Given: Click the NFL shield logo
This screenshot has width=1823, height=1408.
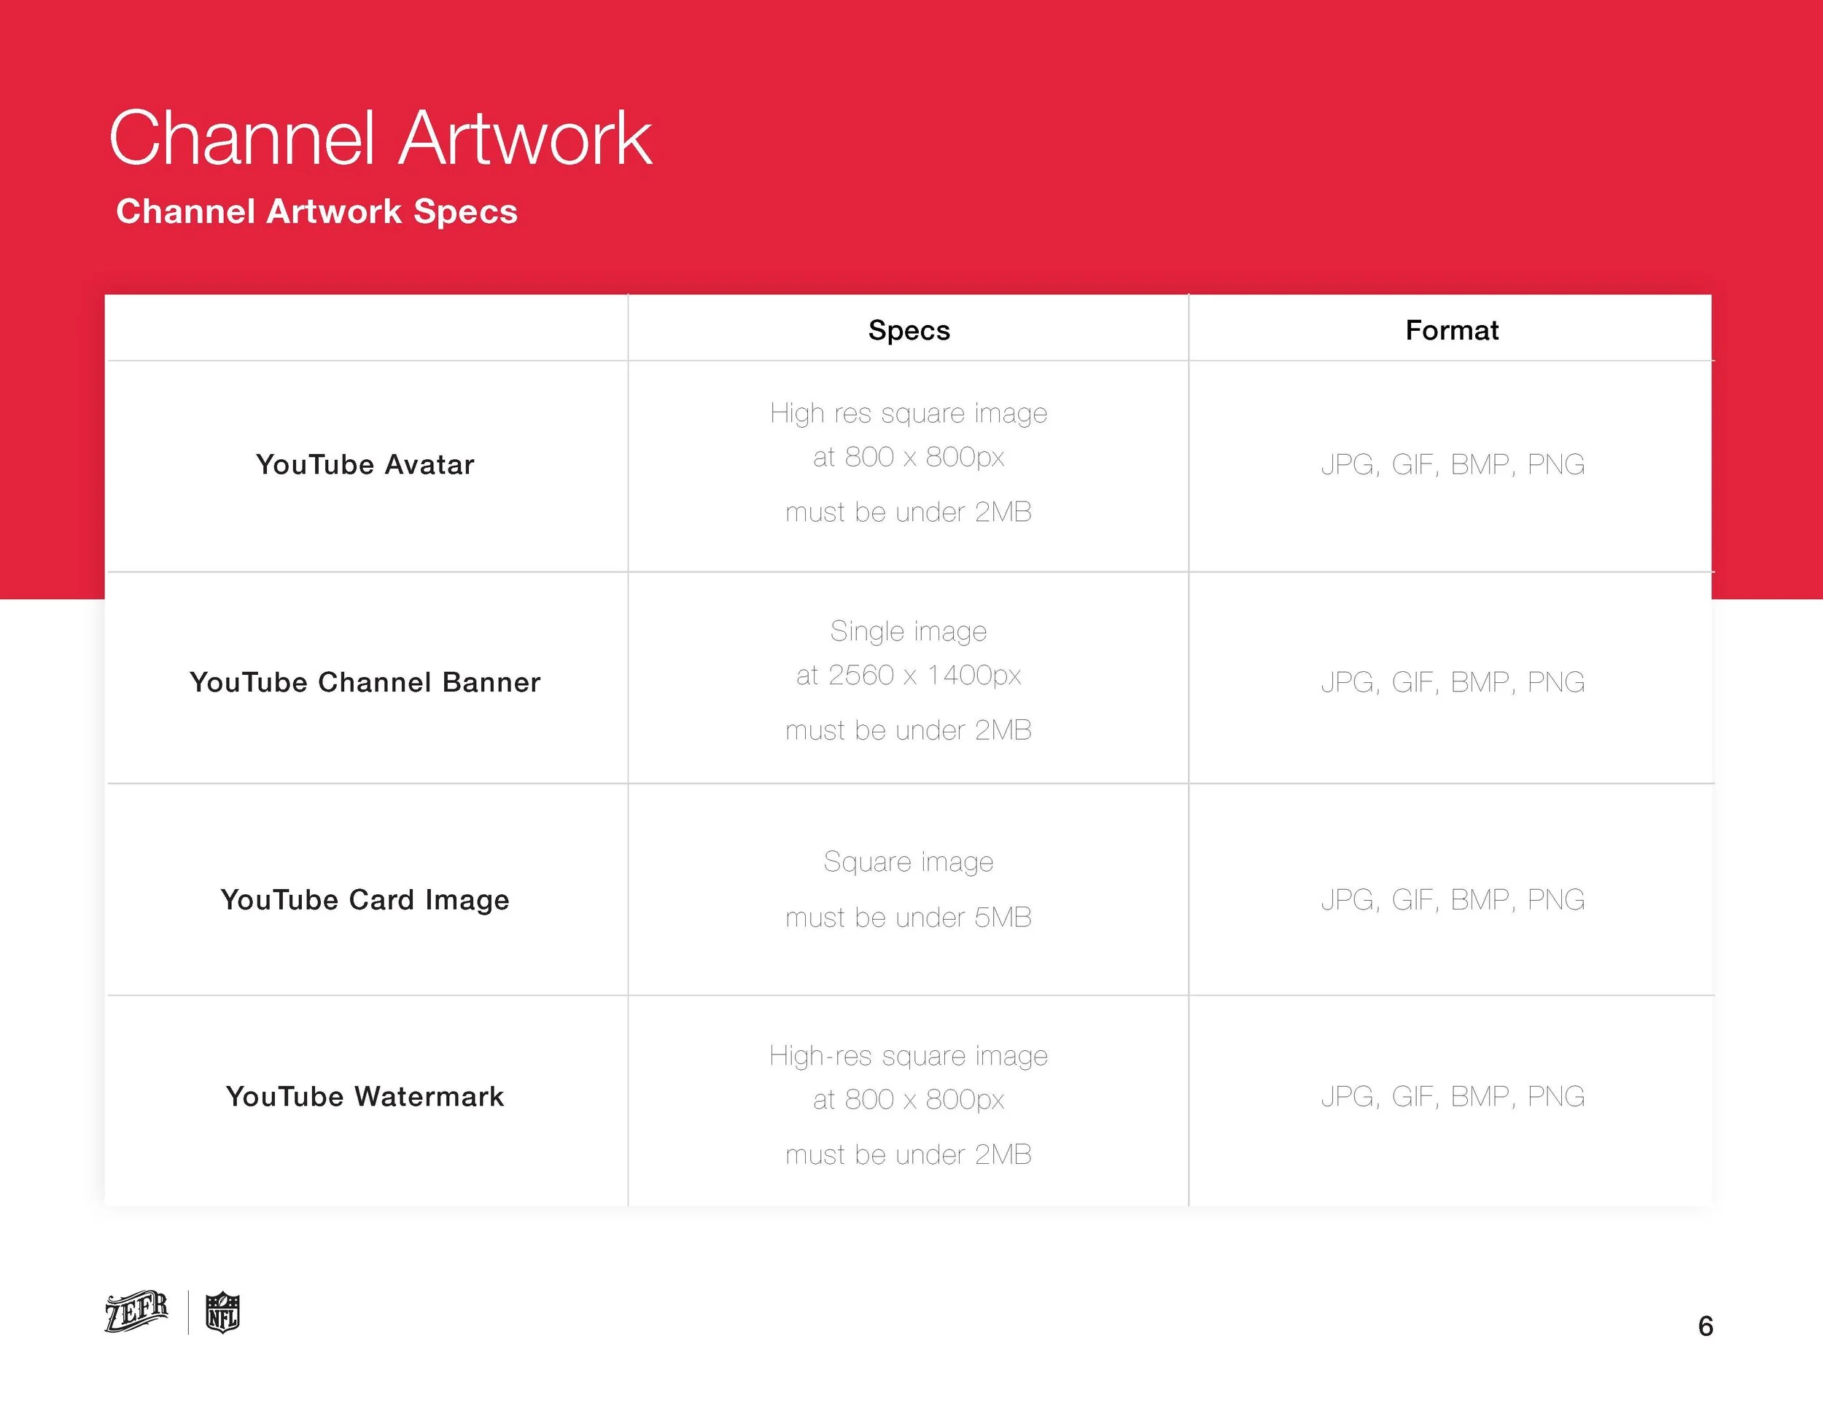Looking at the screenshot, I should coord(223,1313).
